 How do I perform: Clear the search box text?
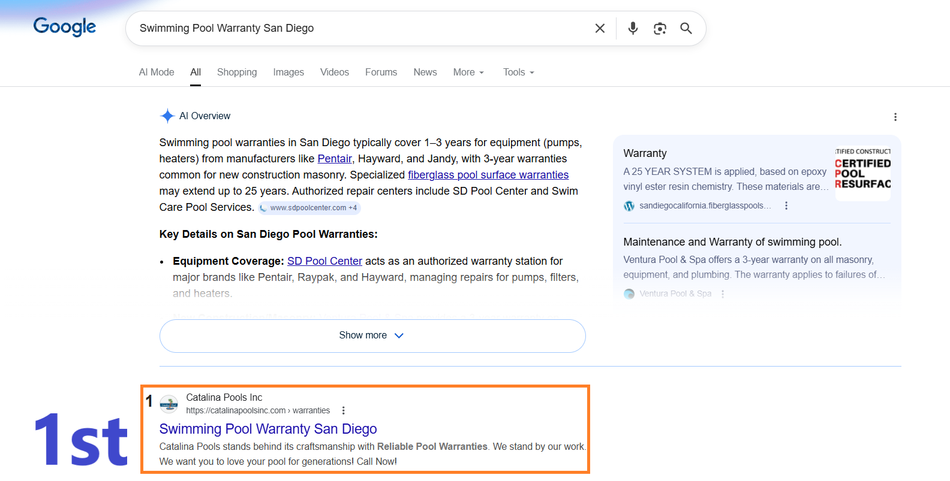tap(600, 28)
